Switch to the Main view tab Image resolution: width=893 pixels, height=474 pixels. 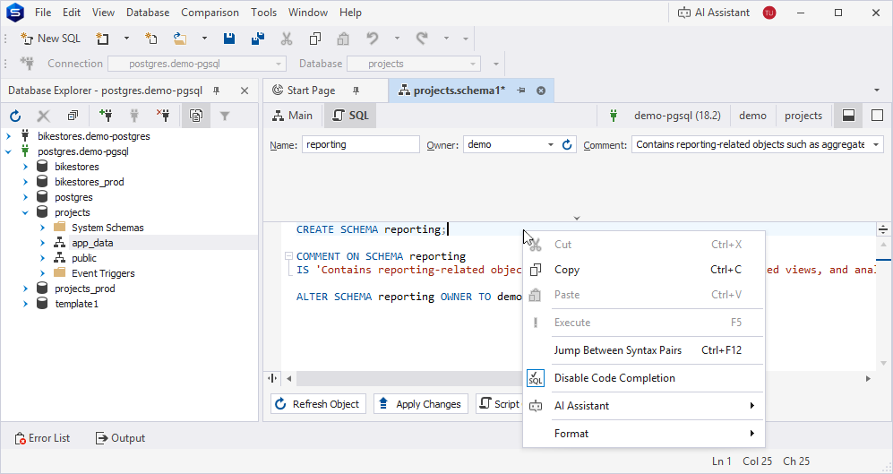tap(293, 116)
